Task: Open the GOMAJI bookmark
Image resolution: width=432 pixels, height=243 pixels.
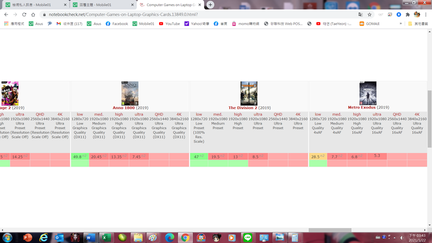Action: click(x=370, y=23)
